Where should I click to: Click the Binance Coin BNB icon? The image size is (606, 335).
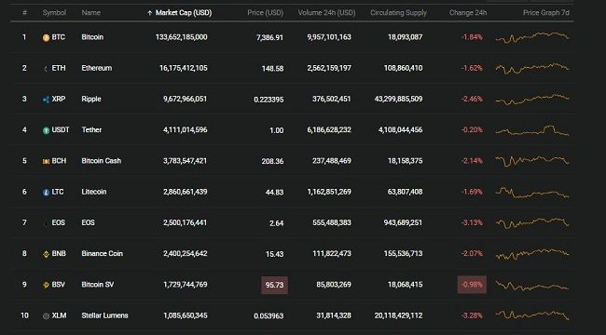(46, 254)
